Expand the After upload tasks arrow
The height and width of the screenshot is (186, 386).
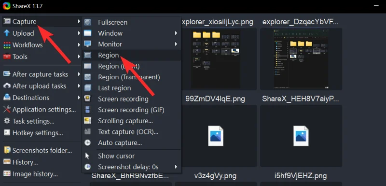(x=79, y=86)
